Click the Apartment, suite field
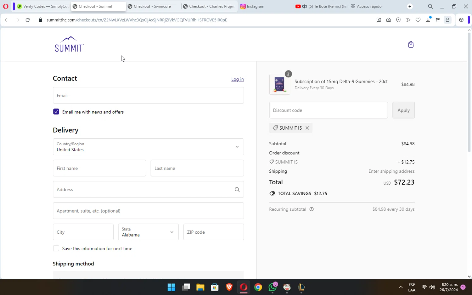The width and height of the screenshot is (472, 295). pyautogui.click(x=148, y=211)
